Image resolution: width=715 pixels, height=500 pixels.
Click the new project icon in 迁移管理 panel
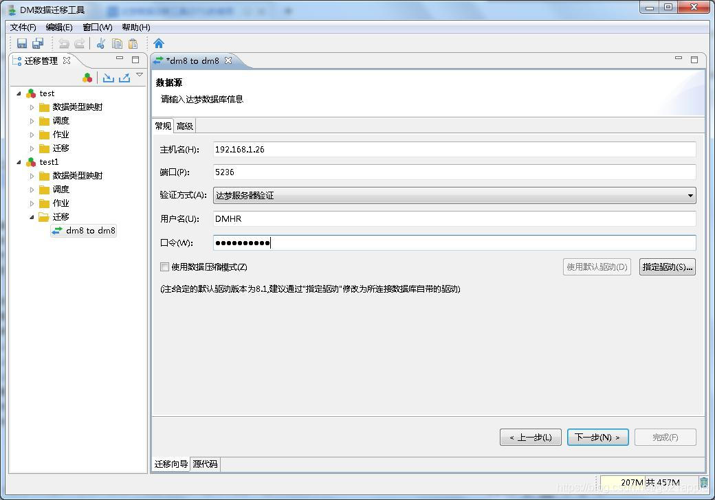tap(87, 78)
